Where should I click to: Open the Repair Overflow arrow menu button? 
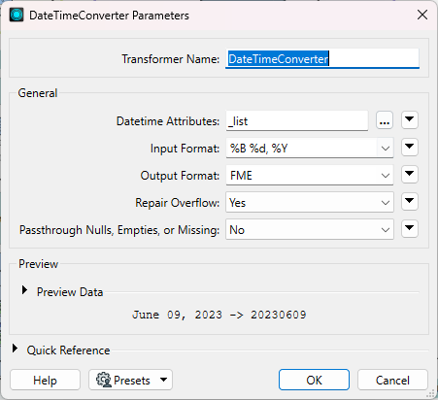410,202
